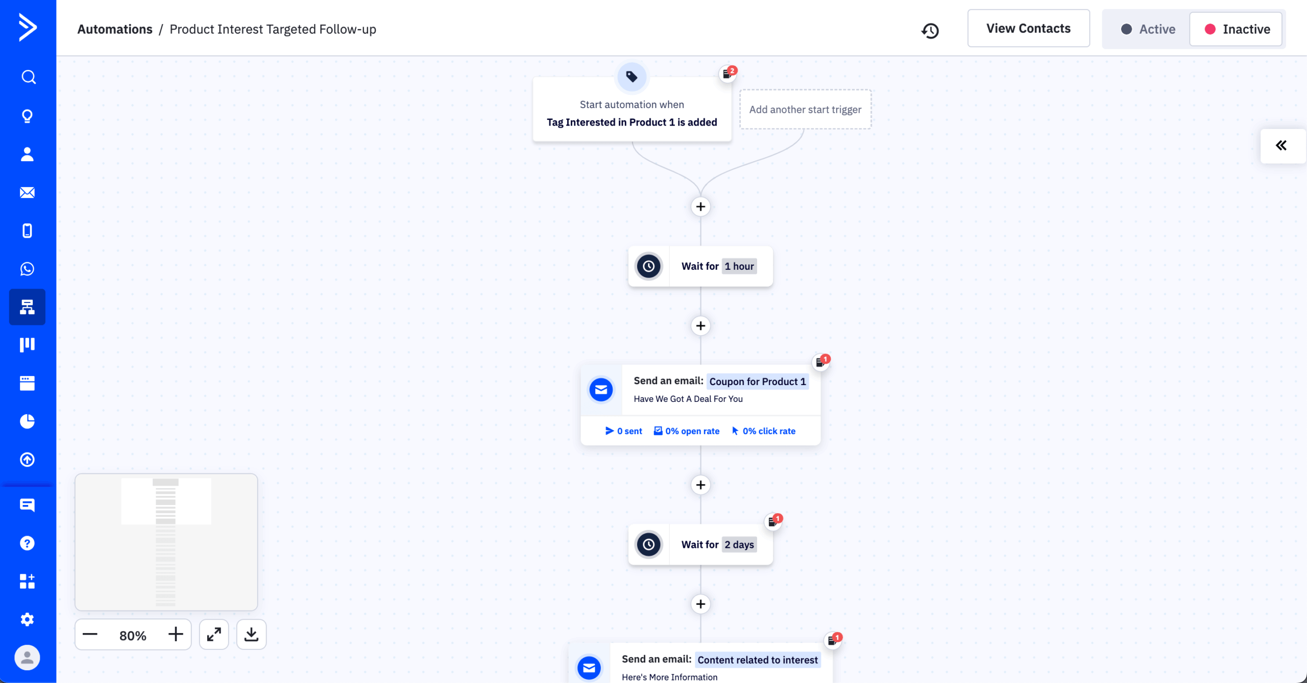Fit automation to screen with expand arrows
Viewport: 1307px width, 683px height.
(x=214, y=635)
